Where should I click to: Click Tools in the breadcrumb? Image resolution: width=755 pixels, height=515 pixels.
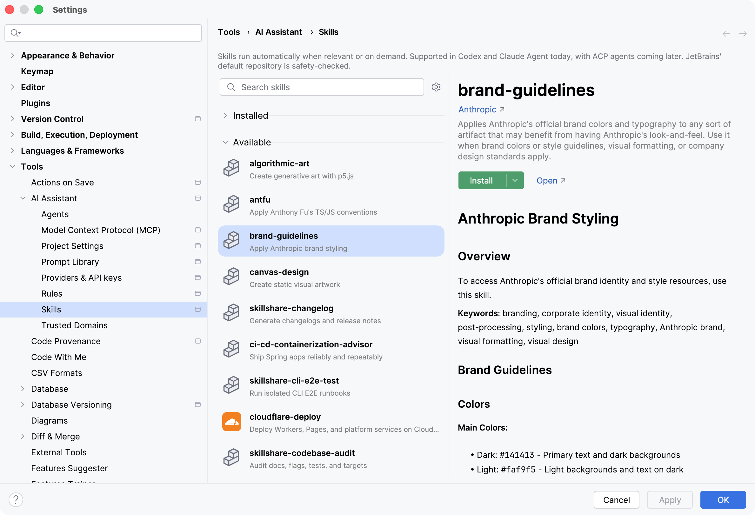229,32
